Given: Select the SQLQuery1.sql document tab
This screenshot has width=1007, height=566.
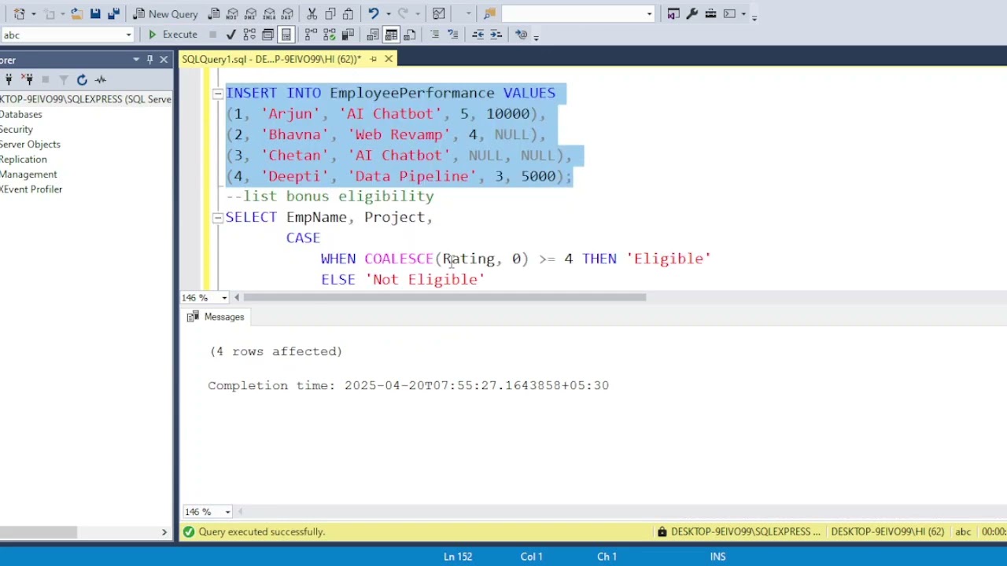Looking at the screenshot, I should click(271, 59).
